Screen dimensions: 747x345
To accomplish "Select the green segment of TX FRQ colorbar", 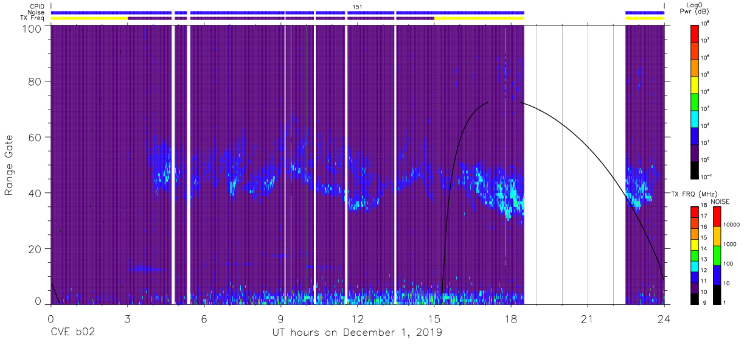I will (x=695, y=254).
